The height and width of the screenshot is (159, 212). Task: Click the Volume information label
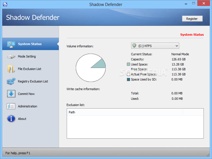point(80,46)
